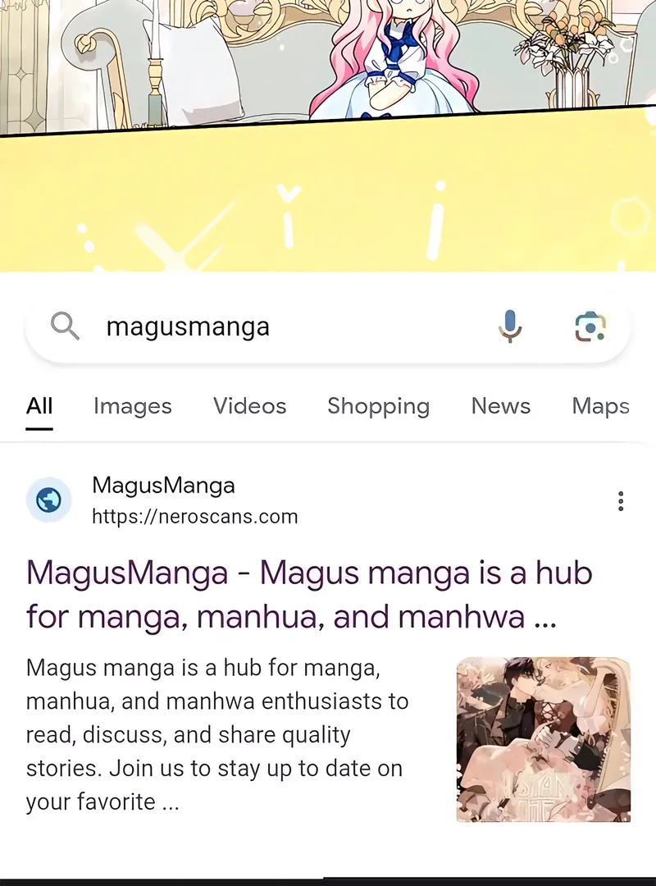656x886 pixels.
Task: Open the Maps tab
Action: (600, 406)
